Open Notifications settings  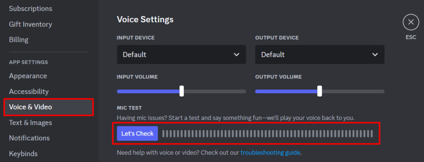[x=29, y=138]
